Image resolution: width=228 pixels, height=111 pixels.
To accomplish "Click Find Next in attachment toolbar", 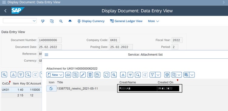I will tap(145, 75).
